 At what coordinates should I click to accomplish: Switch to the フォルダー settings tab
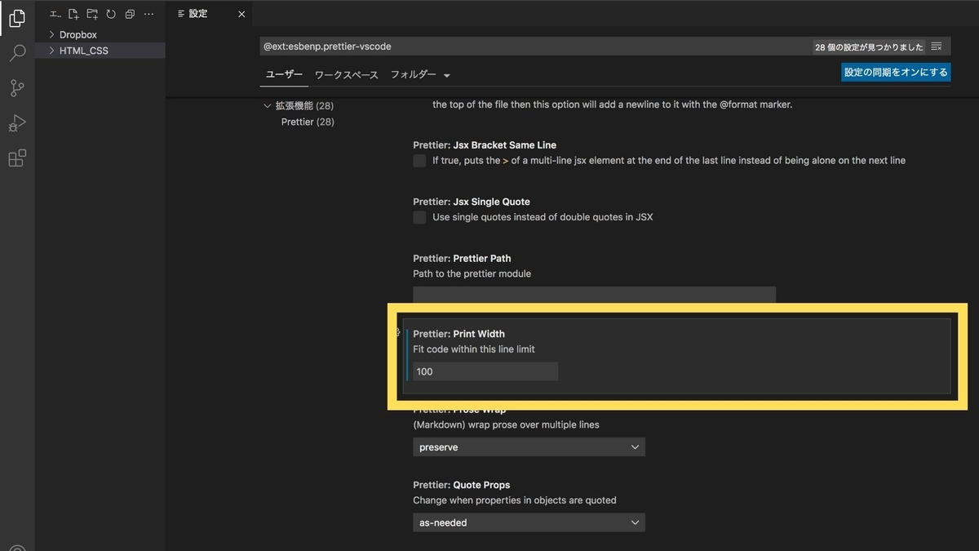coord(413,74)
